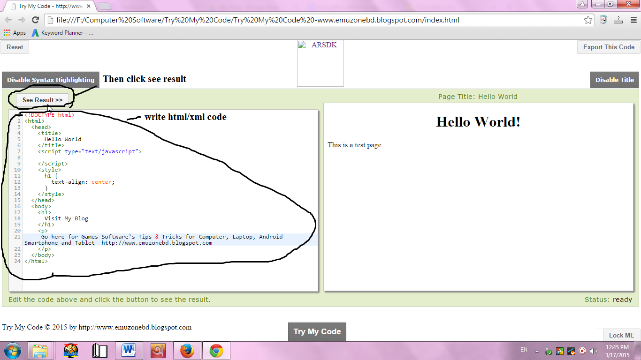Click the browser Forward arrow
The height and width of the screenshot is (360, 641).
point(22,20)
